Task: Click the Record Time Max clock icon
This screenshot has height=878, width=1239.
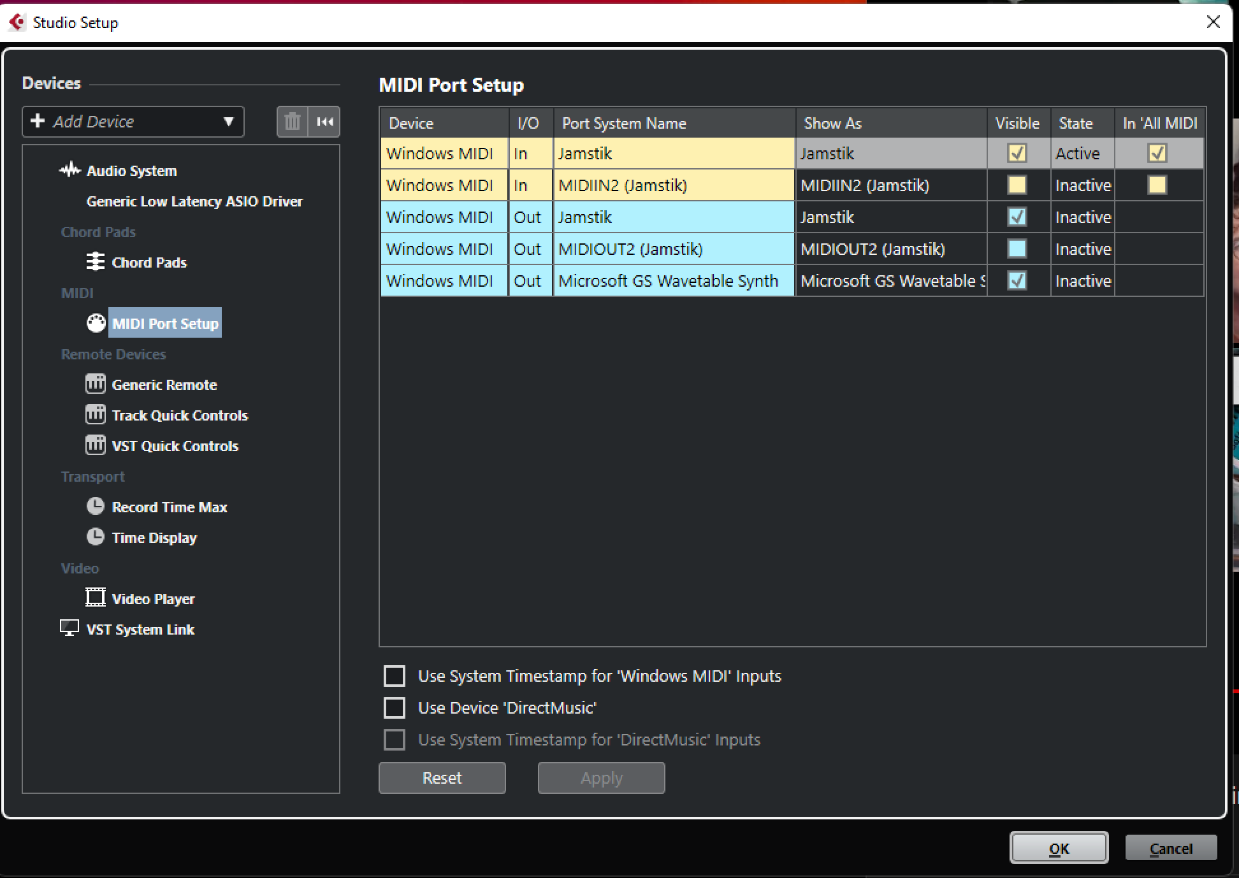Action: 96,507
